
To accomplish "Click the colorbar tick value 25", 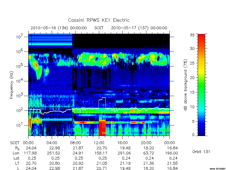I will point(192,63).
